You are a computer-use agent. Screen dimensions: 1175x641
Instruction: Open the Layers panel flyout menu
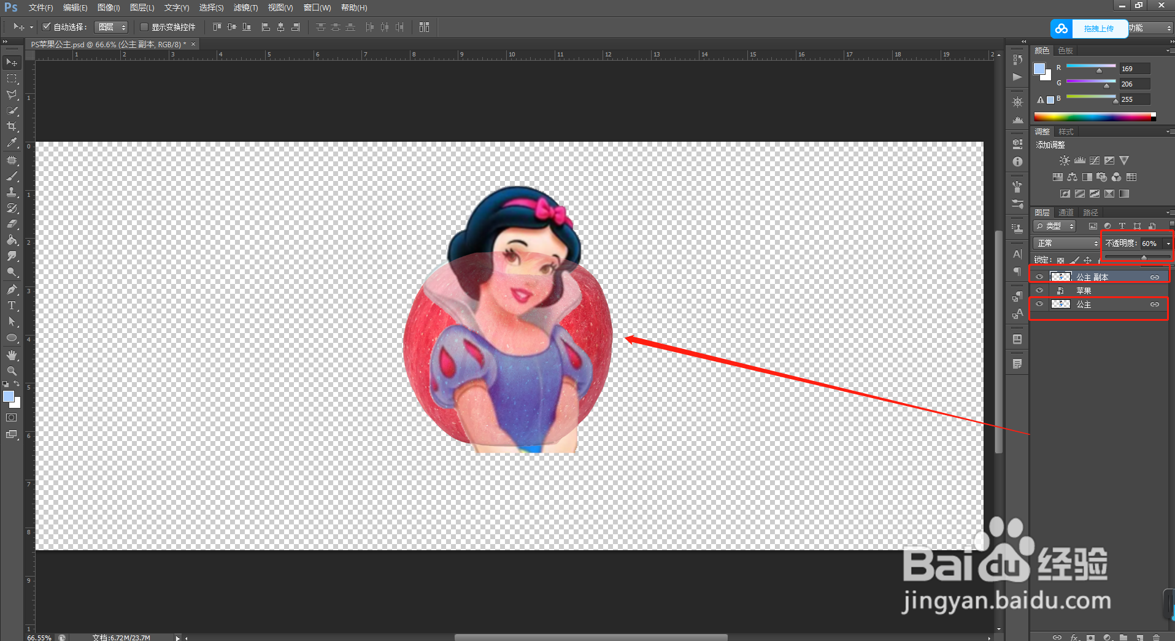pyautogui.click(x=1169, y=212)
